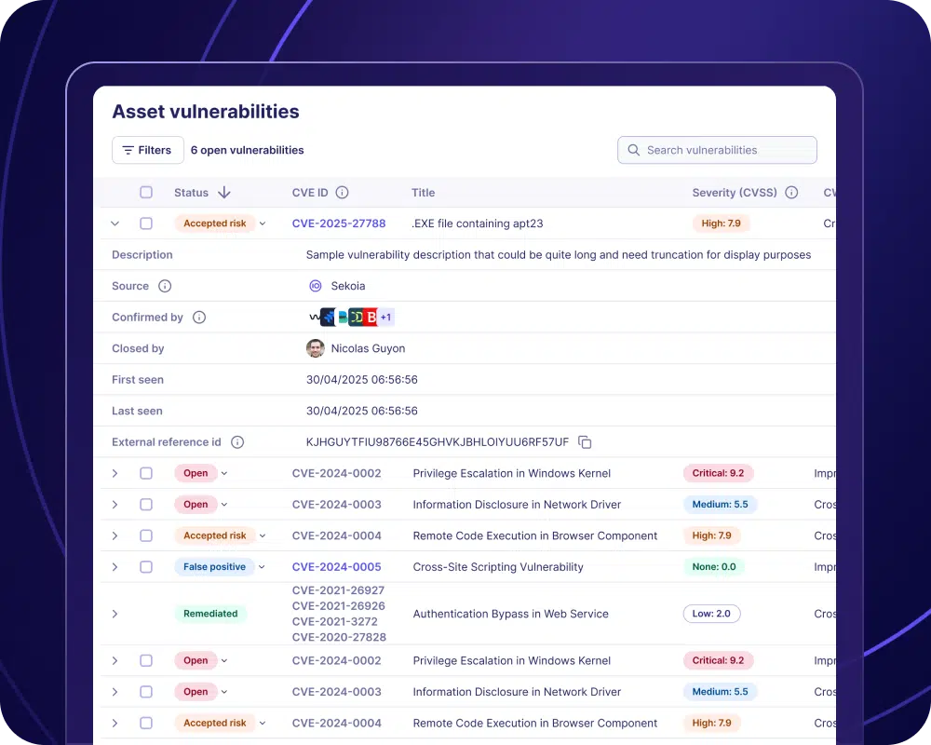Toggle the select-all checkbox in table header

(x=146, y=193)
